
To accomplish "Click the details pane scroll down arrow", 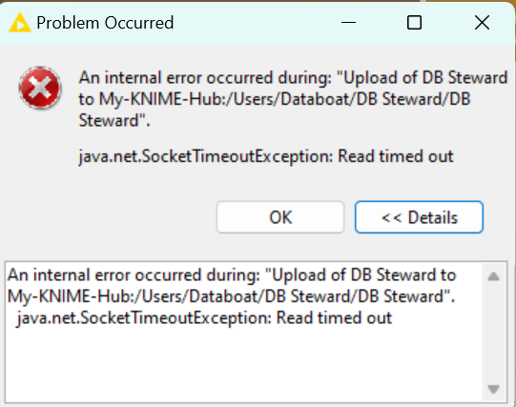I will click(493, 389).
